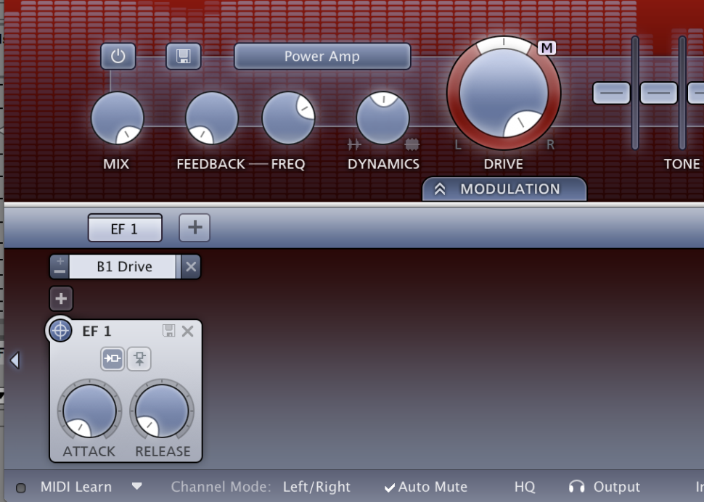Open the MIDI Learn dropdown arrow
This screenshot has height=502, width=704.
point(137,487)
